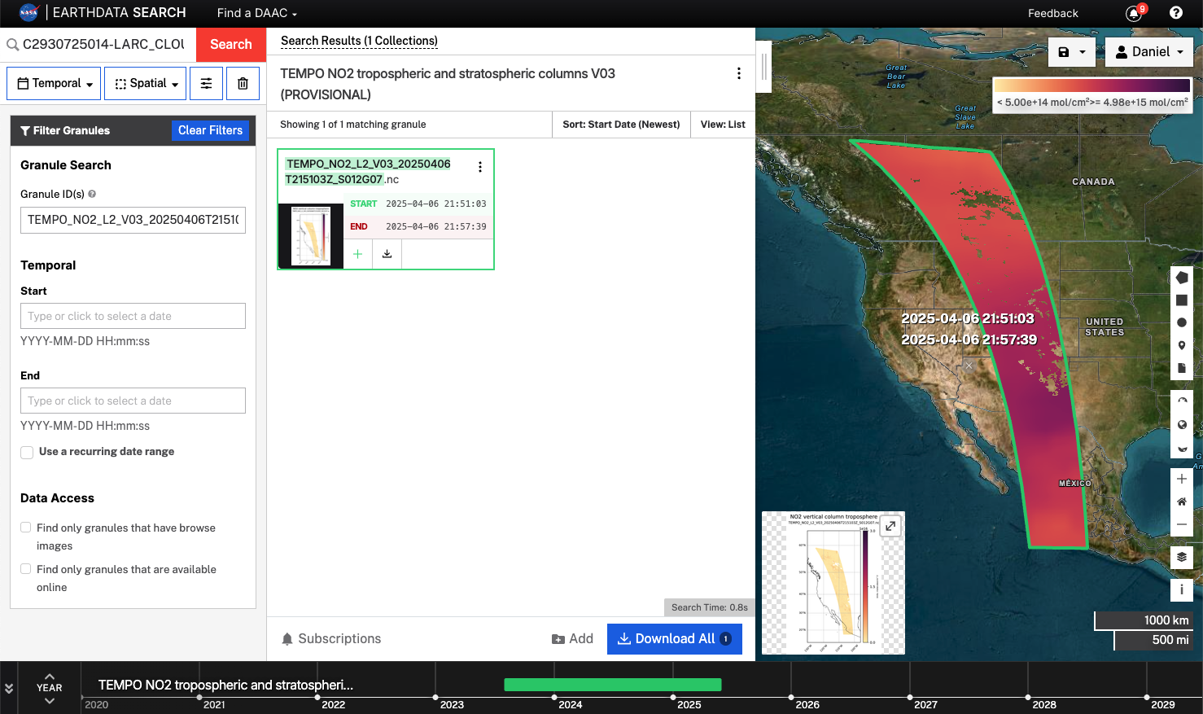
Task: Click the granule browse thumbnail image
Action: tap(311, 235)
